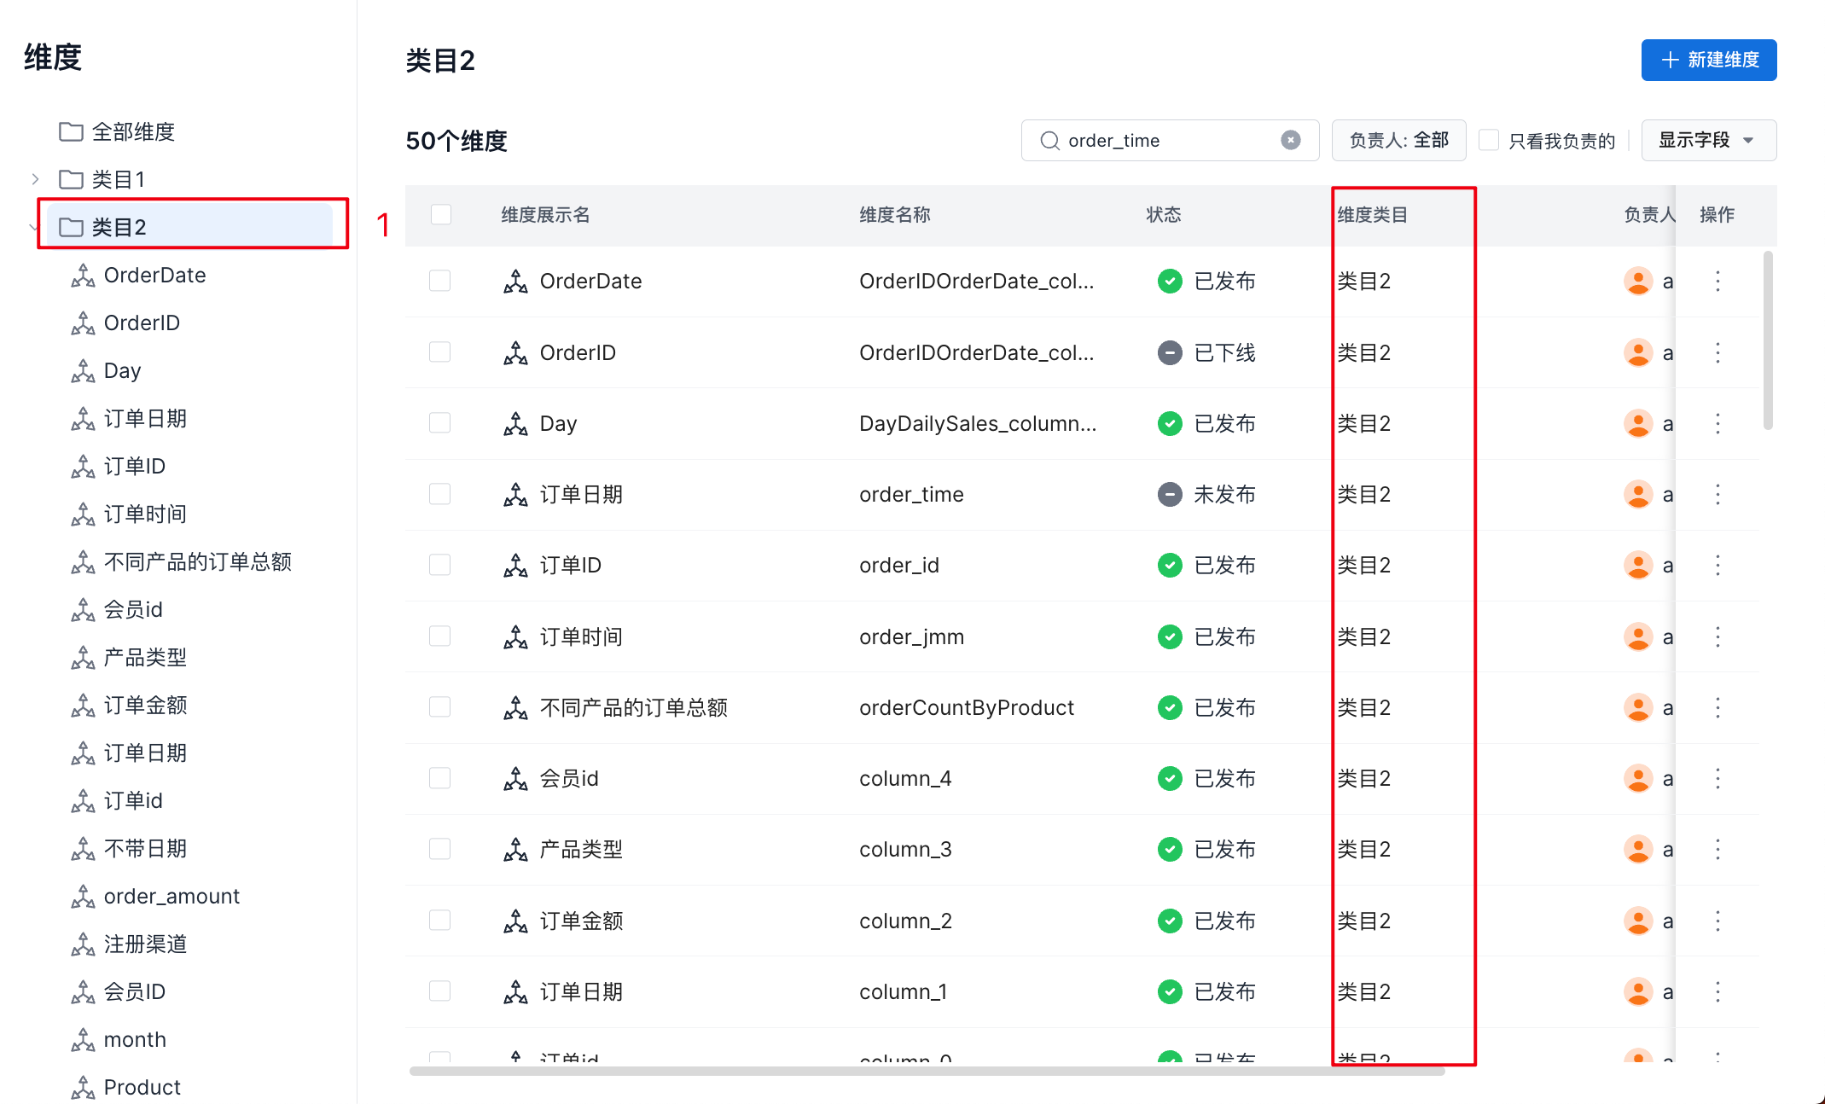Clear the order_time search field
The width and height of the screenshot is (1825, 1104).
[x=1290, y=140]
